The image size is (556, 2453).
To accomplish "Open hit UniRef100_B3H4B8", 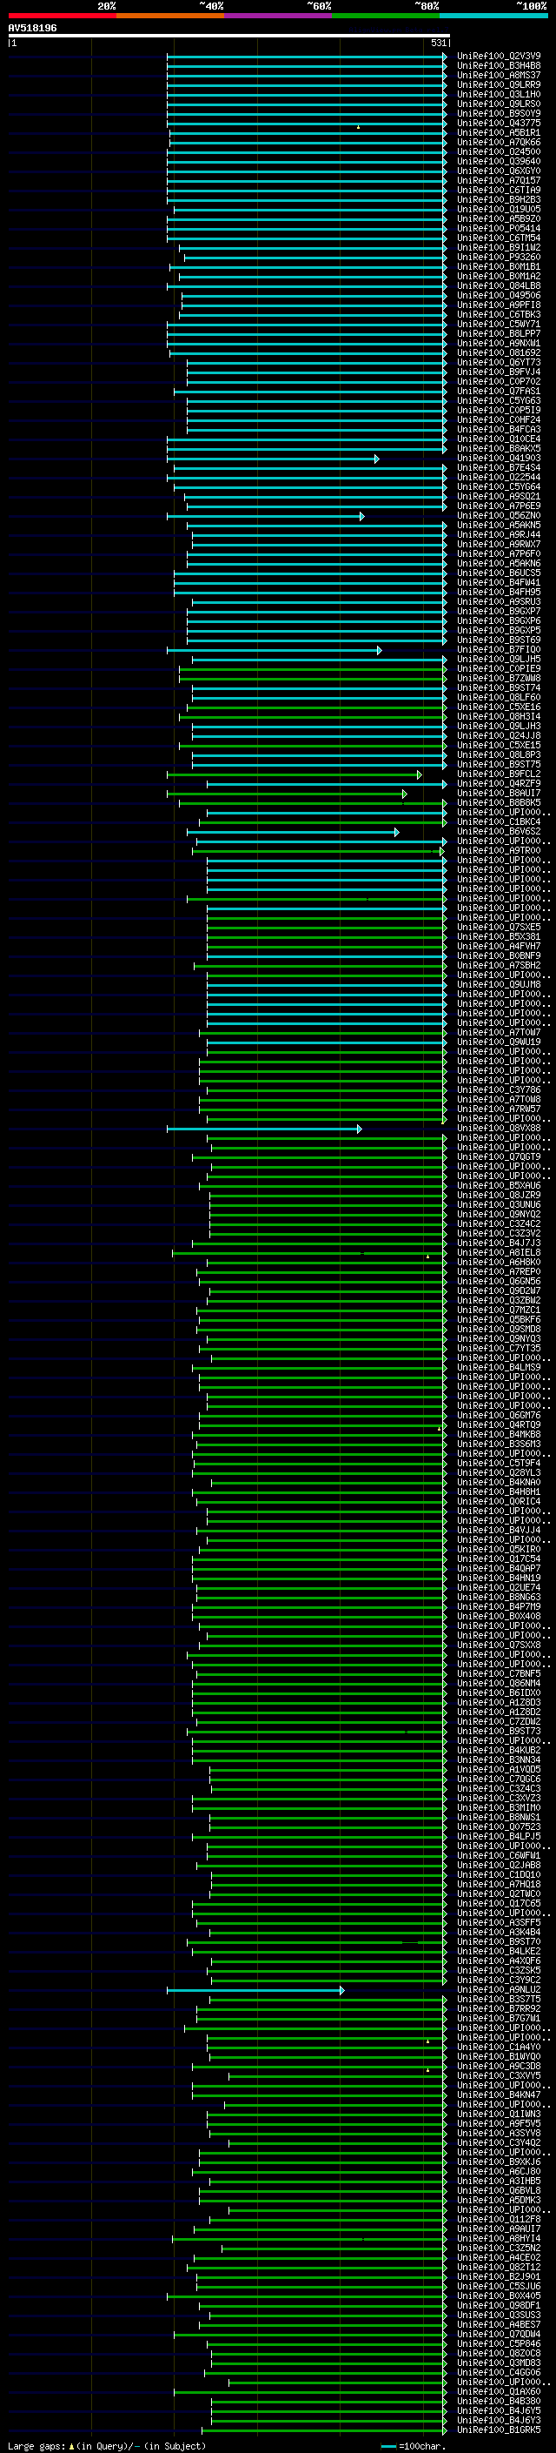I will tap(499, 66).
